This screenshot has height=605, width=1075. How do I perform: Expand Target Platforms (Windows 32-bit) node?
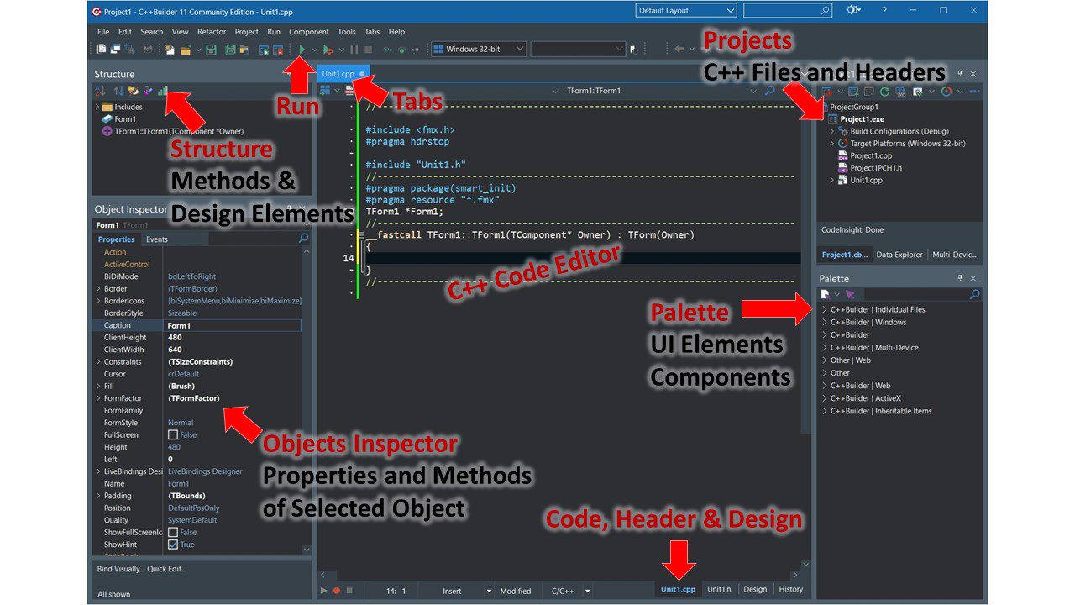(x=832, y=144)
